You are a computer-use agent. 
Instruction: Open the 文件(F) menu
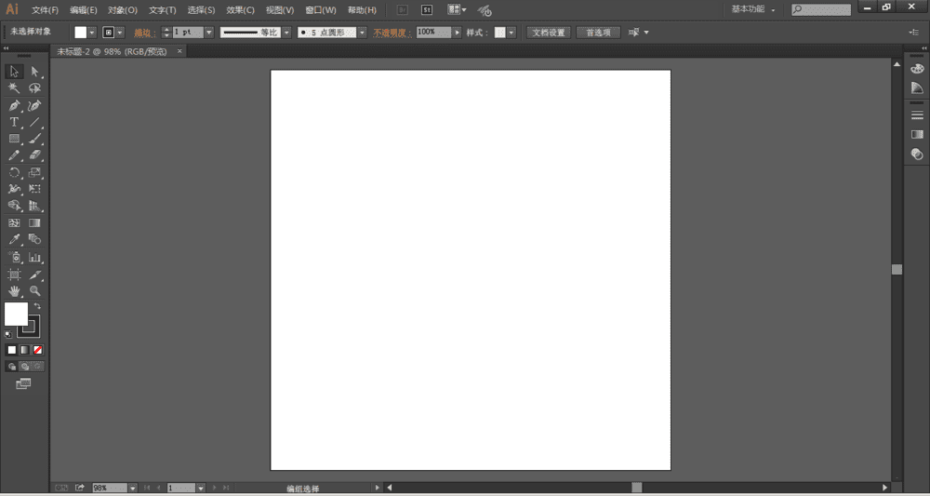click(x=45, y=10)
